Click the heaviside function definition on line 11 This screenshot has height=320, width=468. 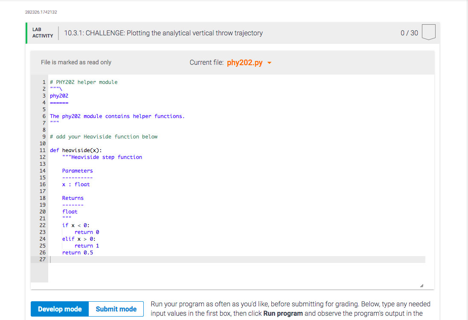[76, 150]
